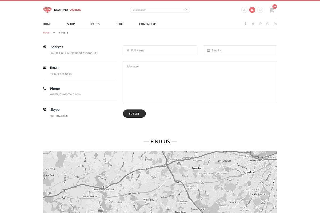Image resolution: width=320 pixels, height=213 pixels.
Task: Click the DIAMOND FASHION brand name
Action: [x=68, y=10]
